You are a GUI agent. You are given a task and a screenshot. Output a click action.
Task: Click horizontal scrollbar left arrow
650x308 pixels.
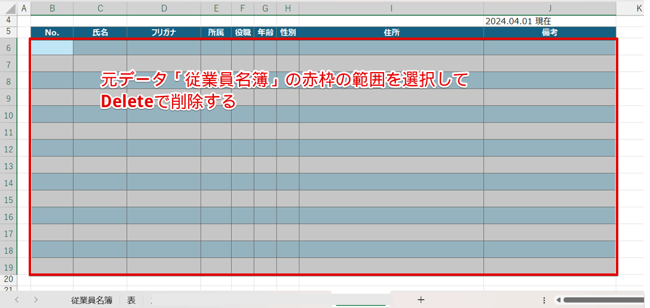click(x=558, y=300)
